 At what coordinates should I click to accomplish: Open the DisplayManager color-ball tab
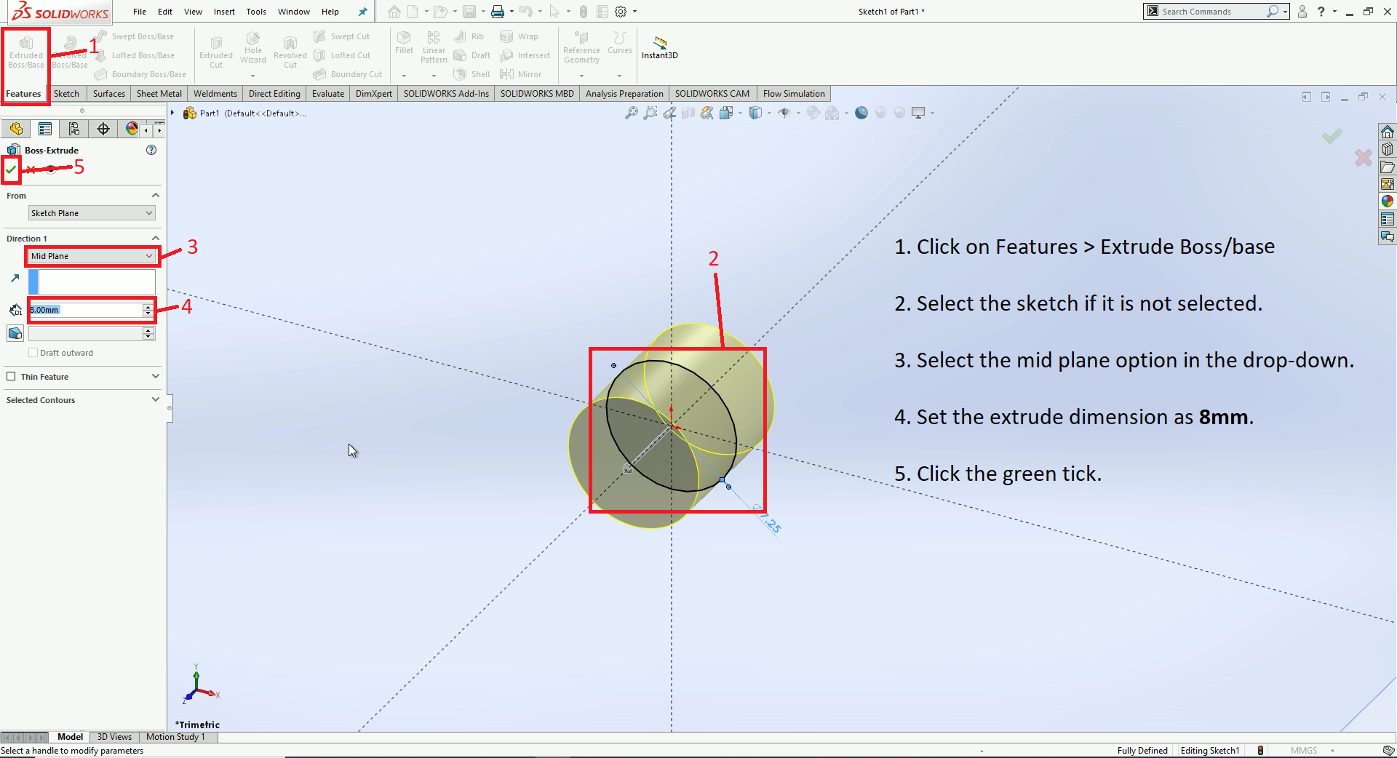point(132,129)
